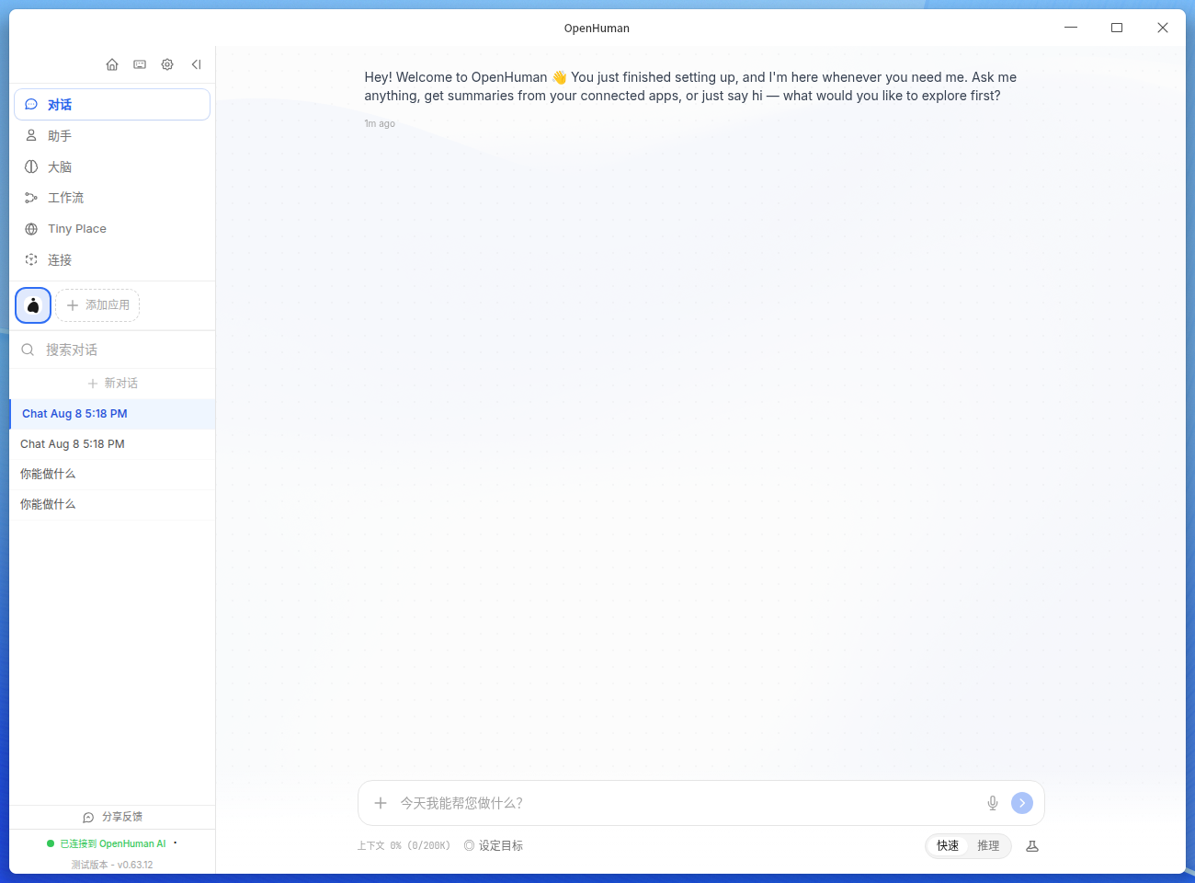Open the 工作流 section

[112, 198]
